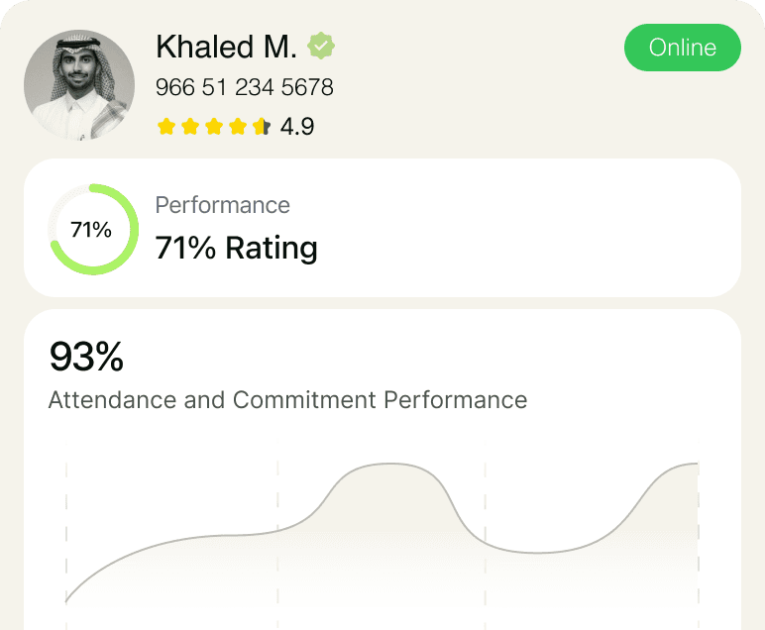The width and height of the screenshot is (765, 630).
Task: Click the phone number 966 51 234 5678
Action: [245, 87]
